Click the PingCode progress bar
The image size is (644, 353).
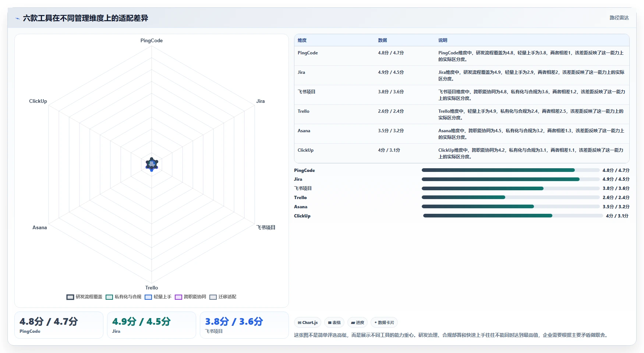point(511,170)
